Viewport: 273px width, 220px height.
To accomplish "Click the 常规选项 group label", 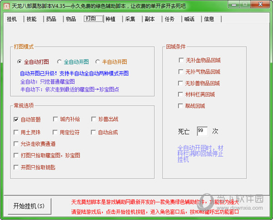I will (x=24, y=106).
